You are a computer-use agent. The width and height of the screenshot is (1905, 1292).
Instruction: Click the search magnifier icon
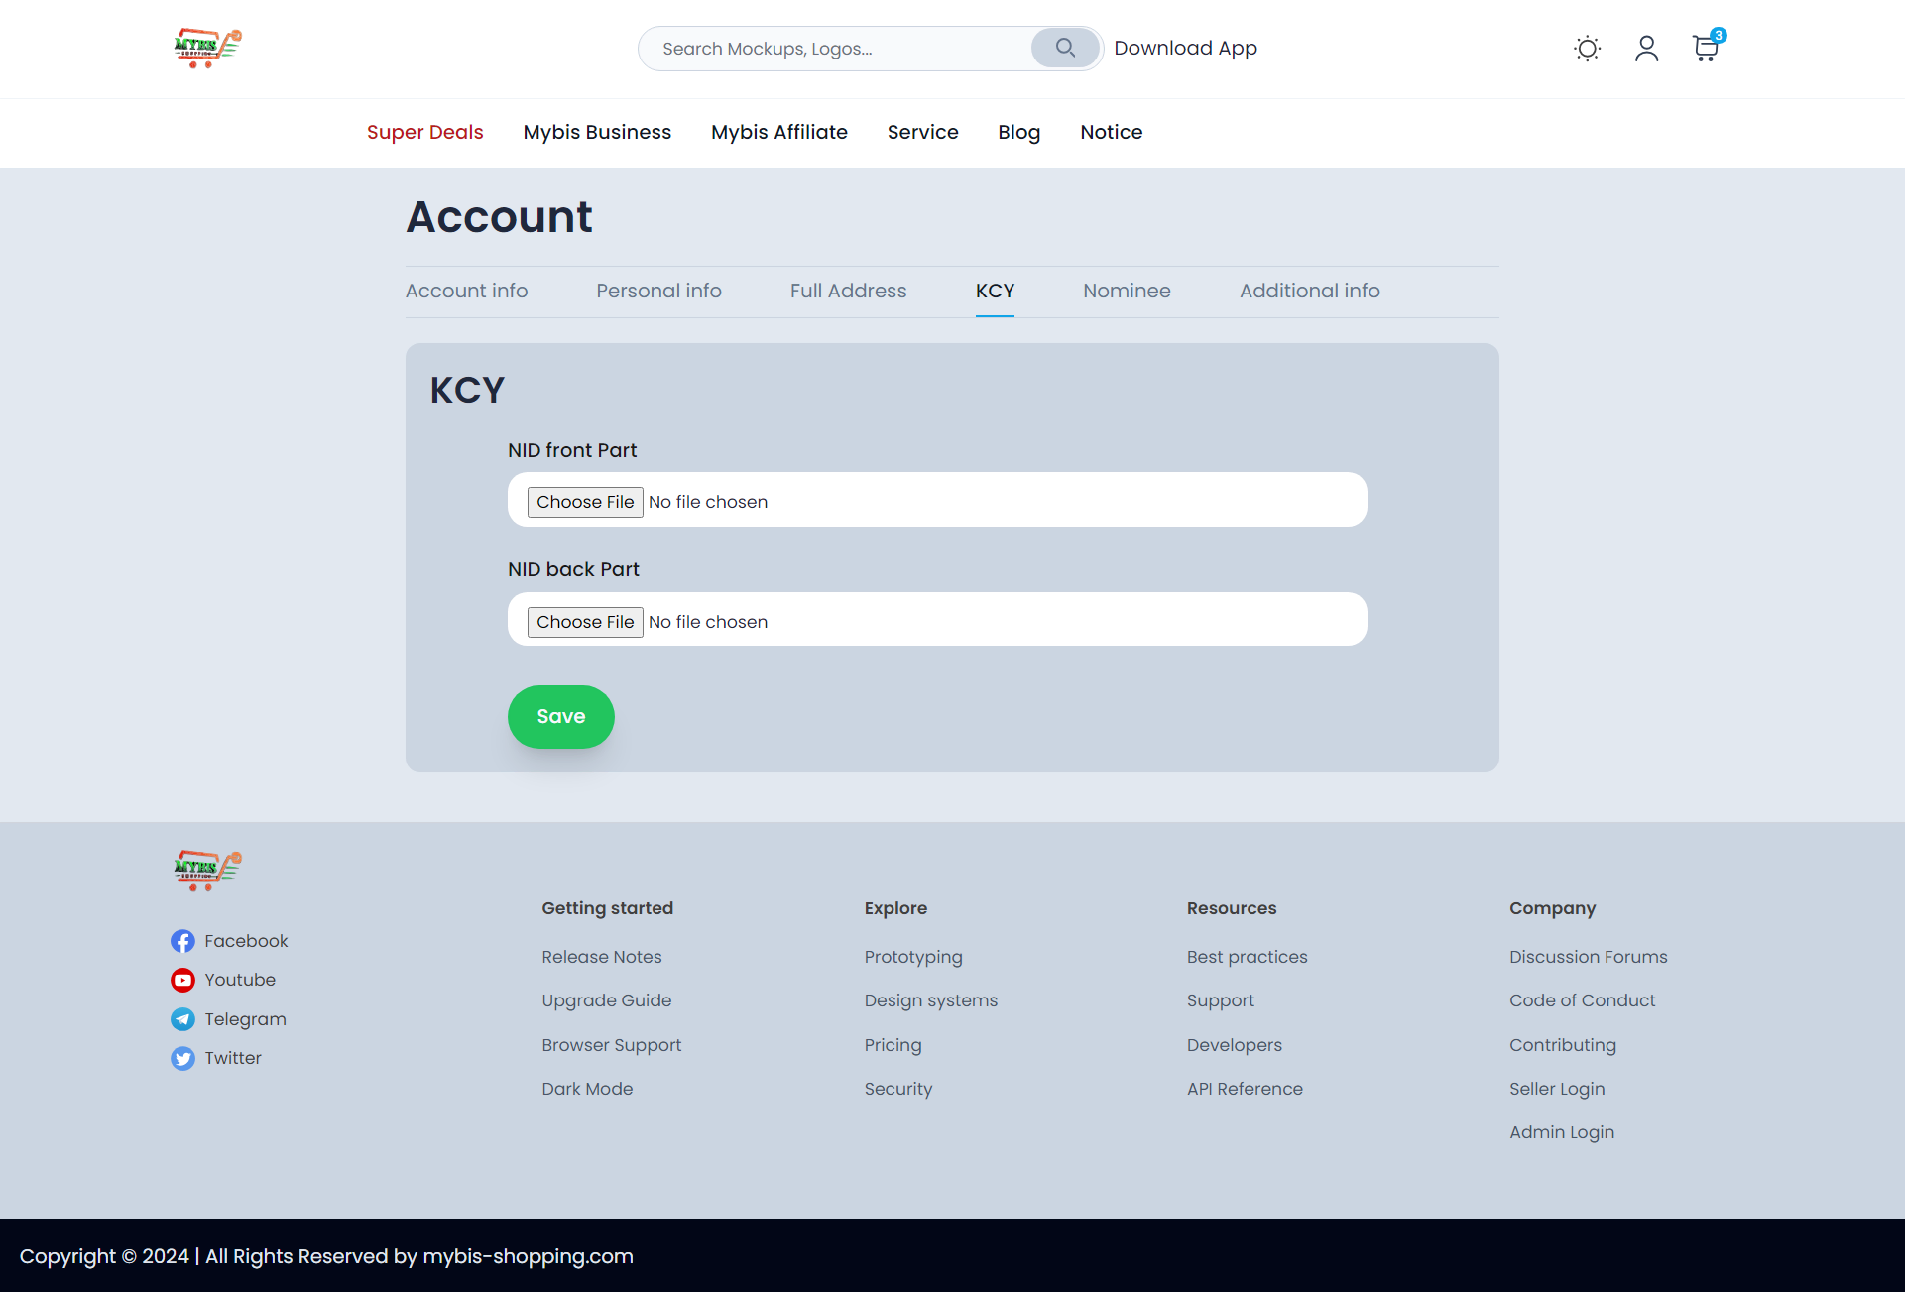[1065, 48]
